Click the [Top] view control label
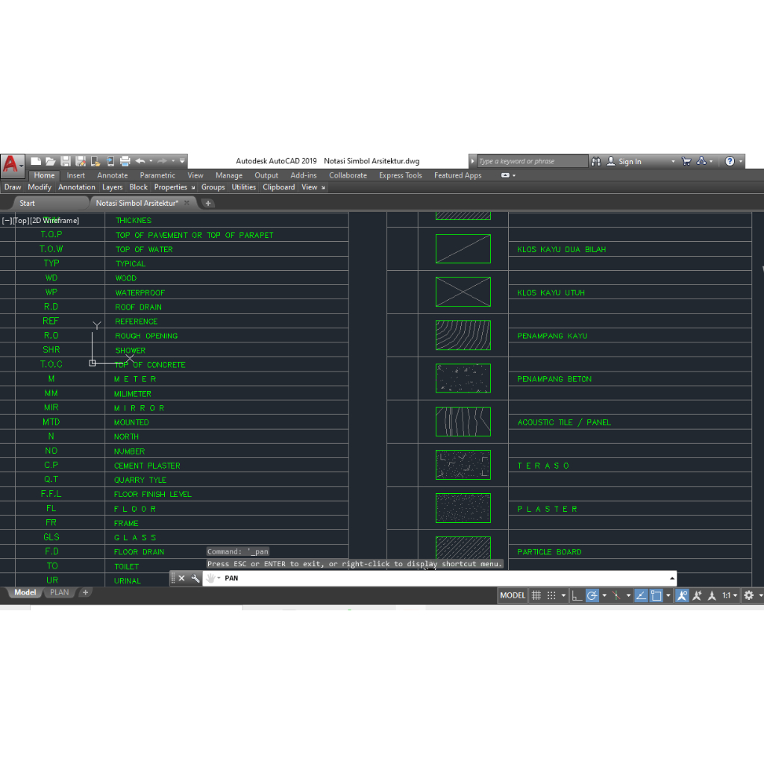 20,220
